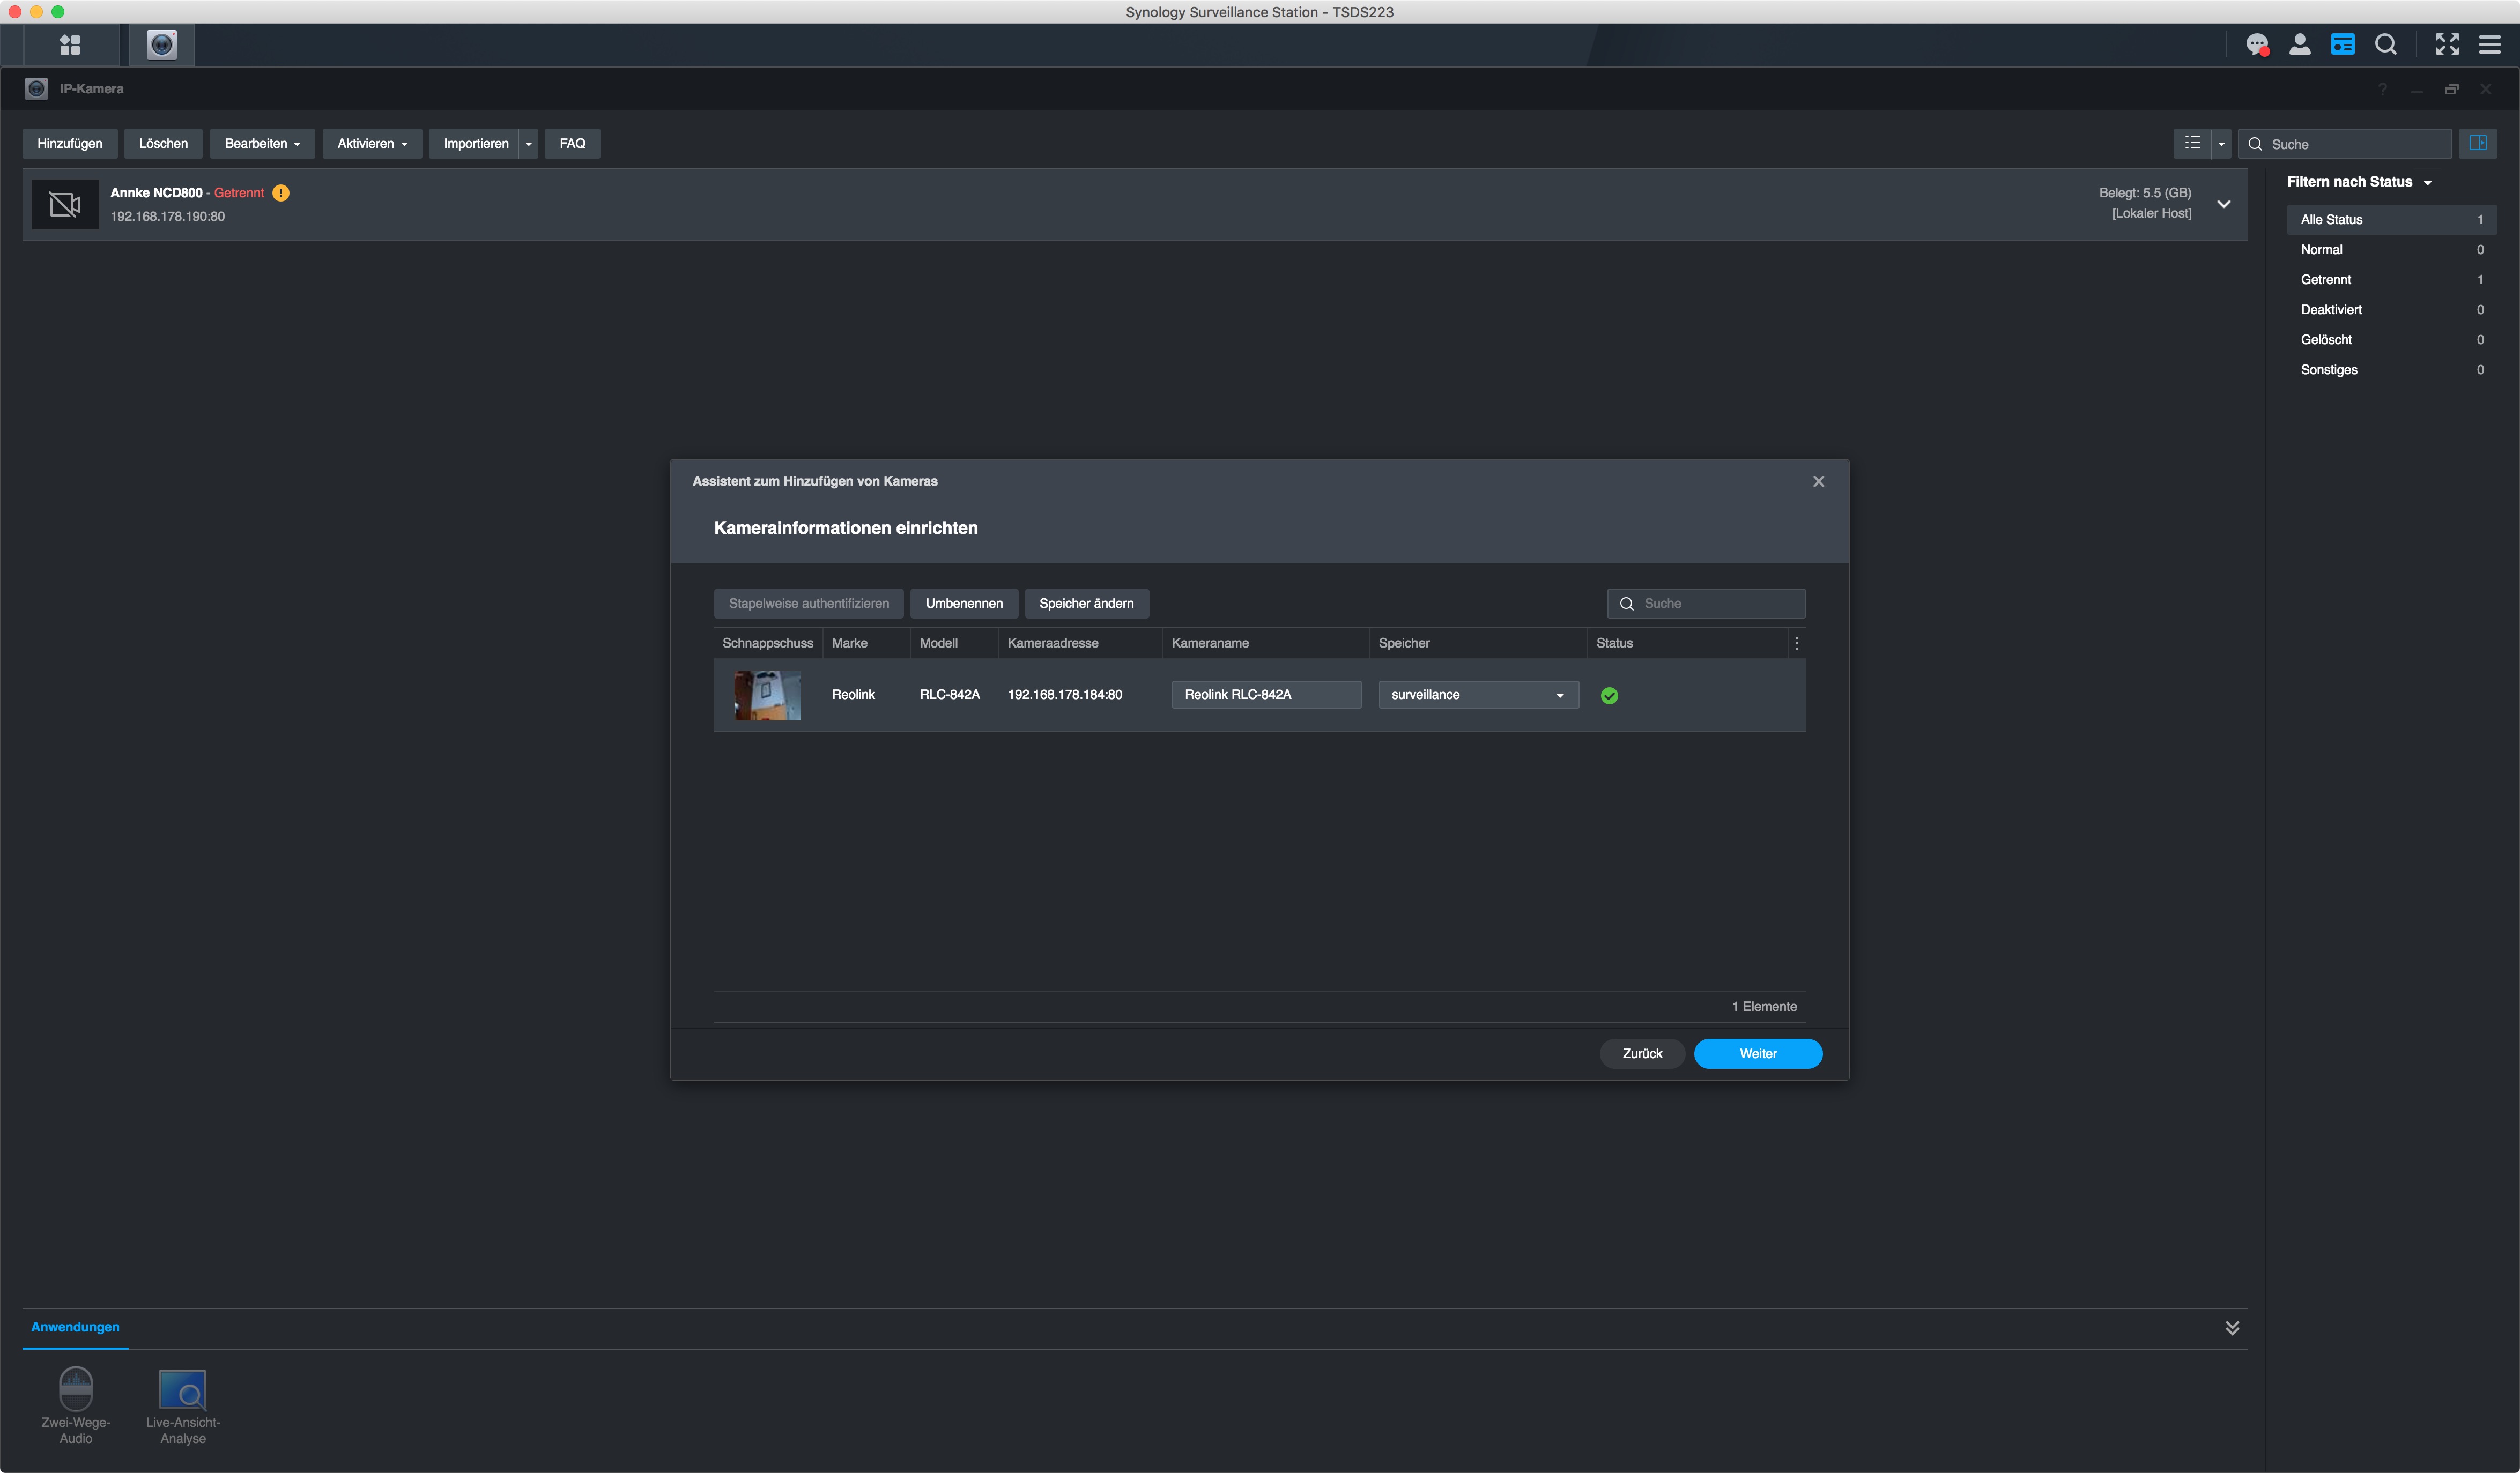This screenshot has height=1473, width=2520.
Task: Open the main menu grid icon
Action: pos(69,45)
